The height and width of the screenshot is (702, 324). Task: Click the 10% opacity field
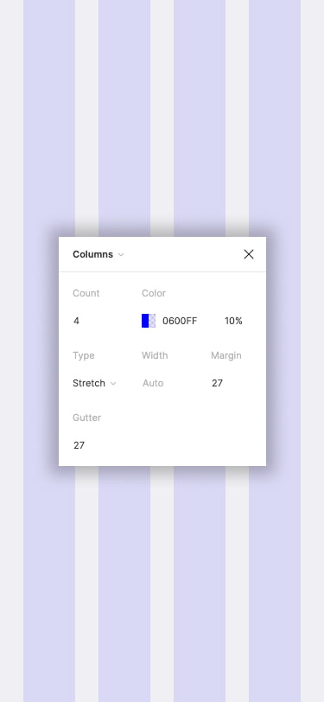coord(233,321)
